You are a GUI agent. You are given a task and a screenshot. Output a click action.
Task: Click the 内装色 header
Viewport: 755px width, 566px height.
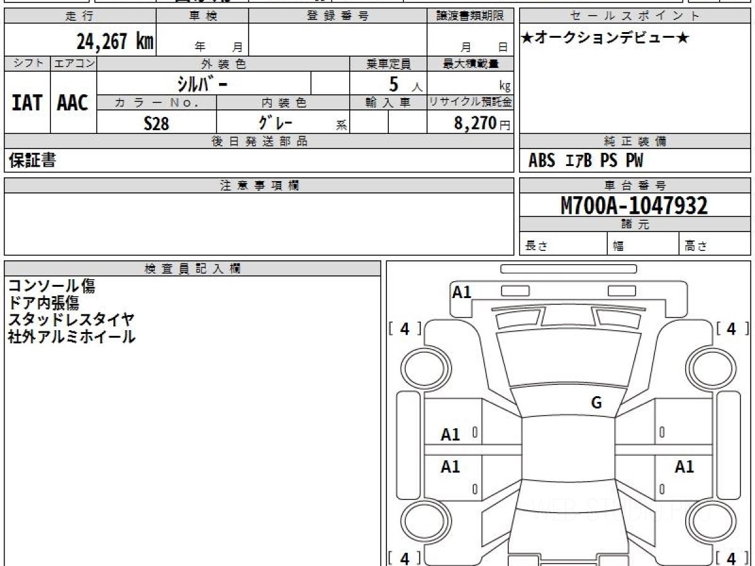[283, 103]
